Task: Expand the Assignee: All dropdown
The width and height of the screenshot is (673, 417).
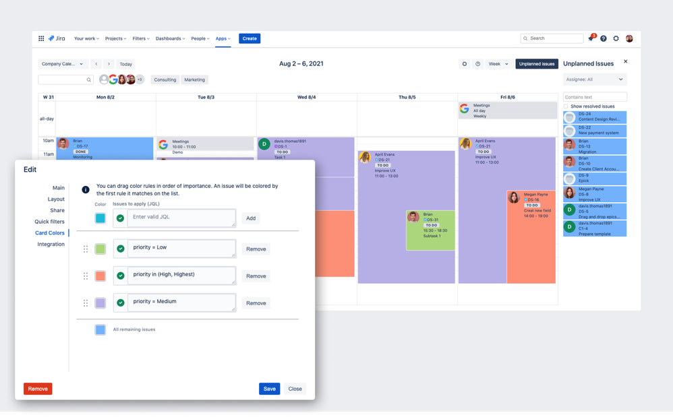Action: (x=594, y=79)
